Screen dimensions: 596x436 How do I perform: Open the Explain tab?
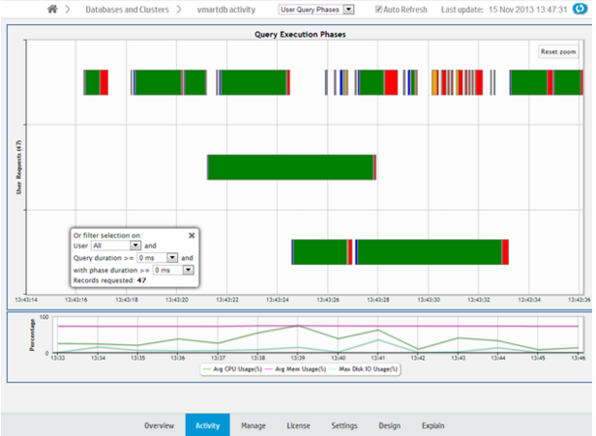(x=433, y=425)
